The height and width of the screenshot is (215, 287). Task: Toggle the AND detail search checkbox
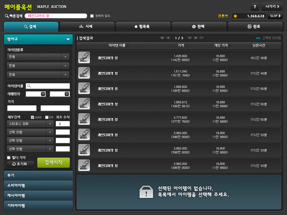click(x=33, y=117)
